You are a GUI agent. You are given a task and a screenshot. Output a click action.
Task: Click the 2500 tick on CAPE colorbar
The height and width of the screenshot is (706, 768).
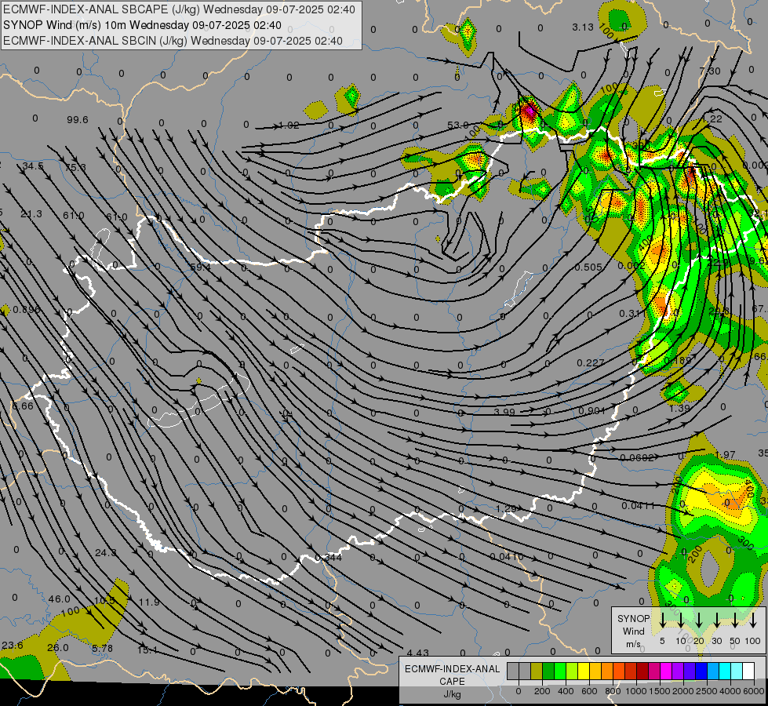[707, 691]
